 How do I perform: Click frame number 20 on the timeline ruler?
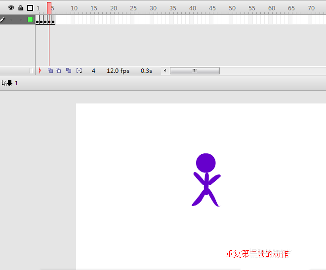tap(114, 8)
